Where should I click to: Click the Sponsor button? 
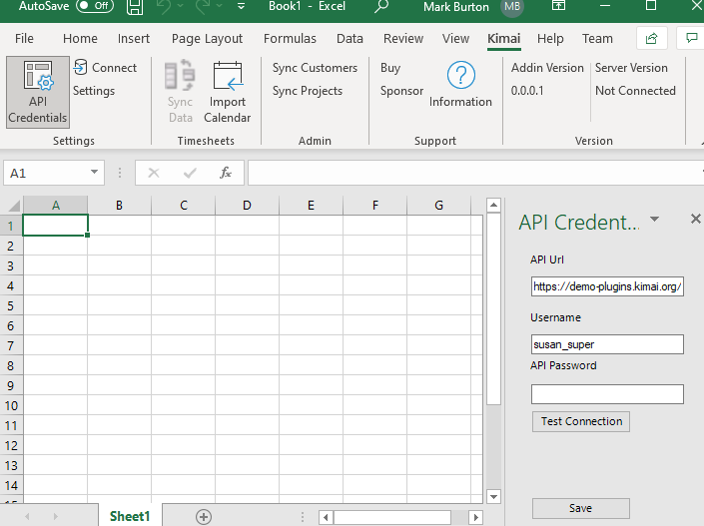401,91
